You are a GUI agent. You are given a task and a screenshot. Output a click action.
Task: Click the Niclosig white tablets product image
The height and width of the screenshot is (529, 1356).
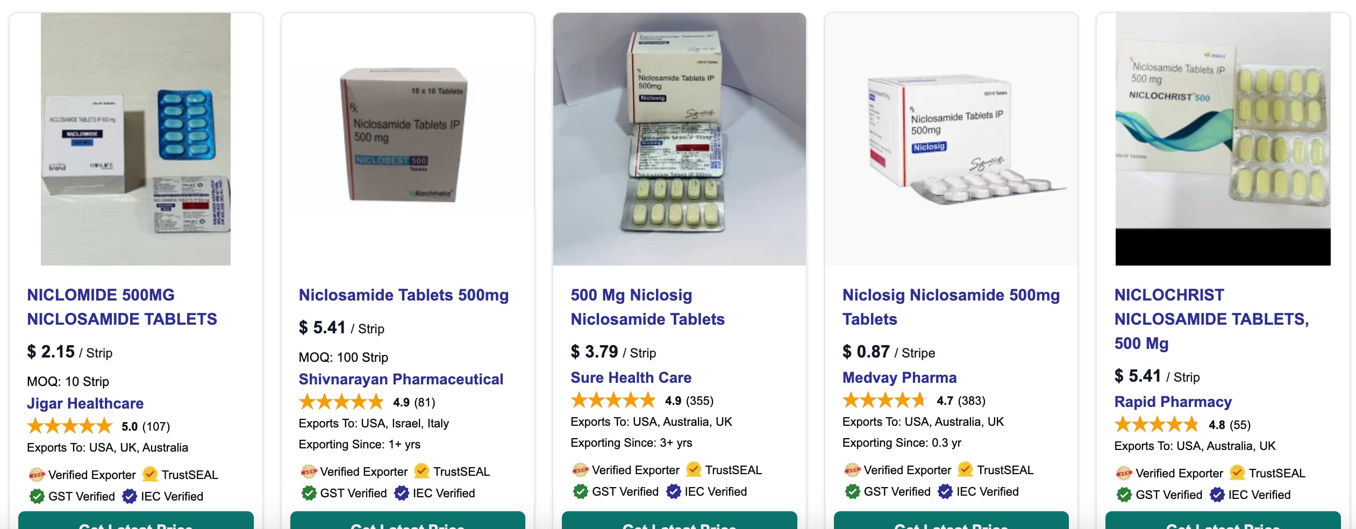[951, 140]
